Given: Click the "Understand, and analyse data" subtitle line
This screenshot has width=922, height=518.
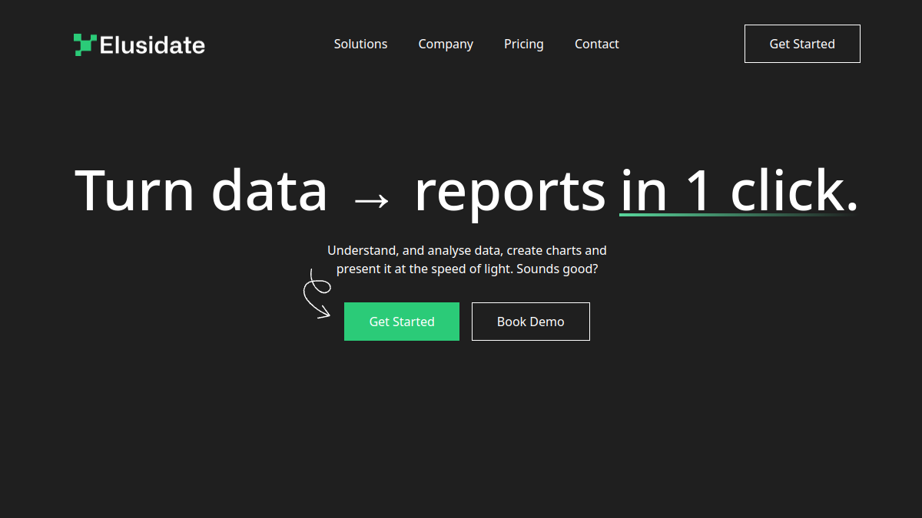Looking at the screenshot, I should [467, 250].
